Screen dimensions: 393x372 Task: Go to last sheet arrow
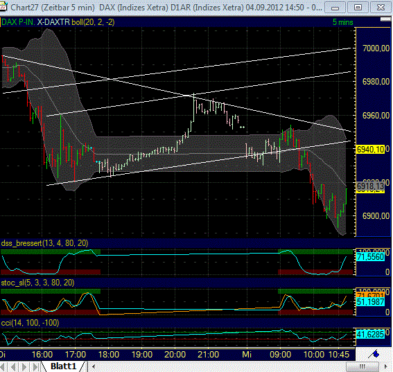(x=35, y=366)
